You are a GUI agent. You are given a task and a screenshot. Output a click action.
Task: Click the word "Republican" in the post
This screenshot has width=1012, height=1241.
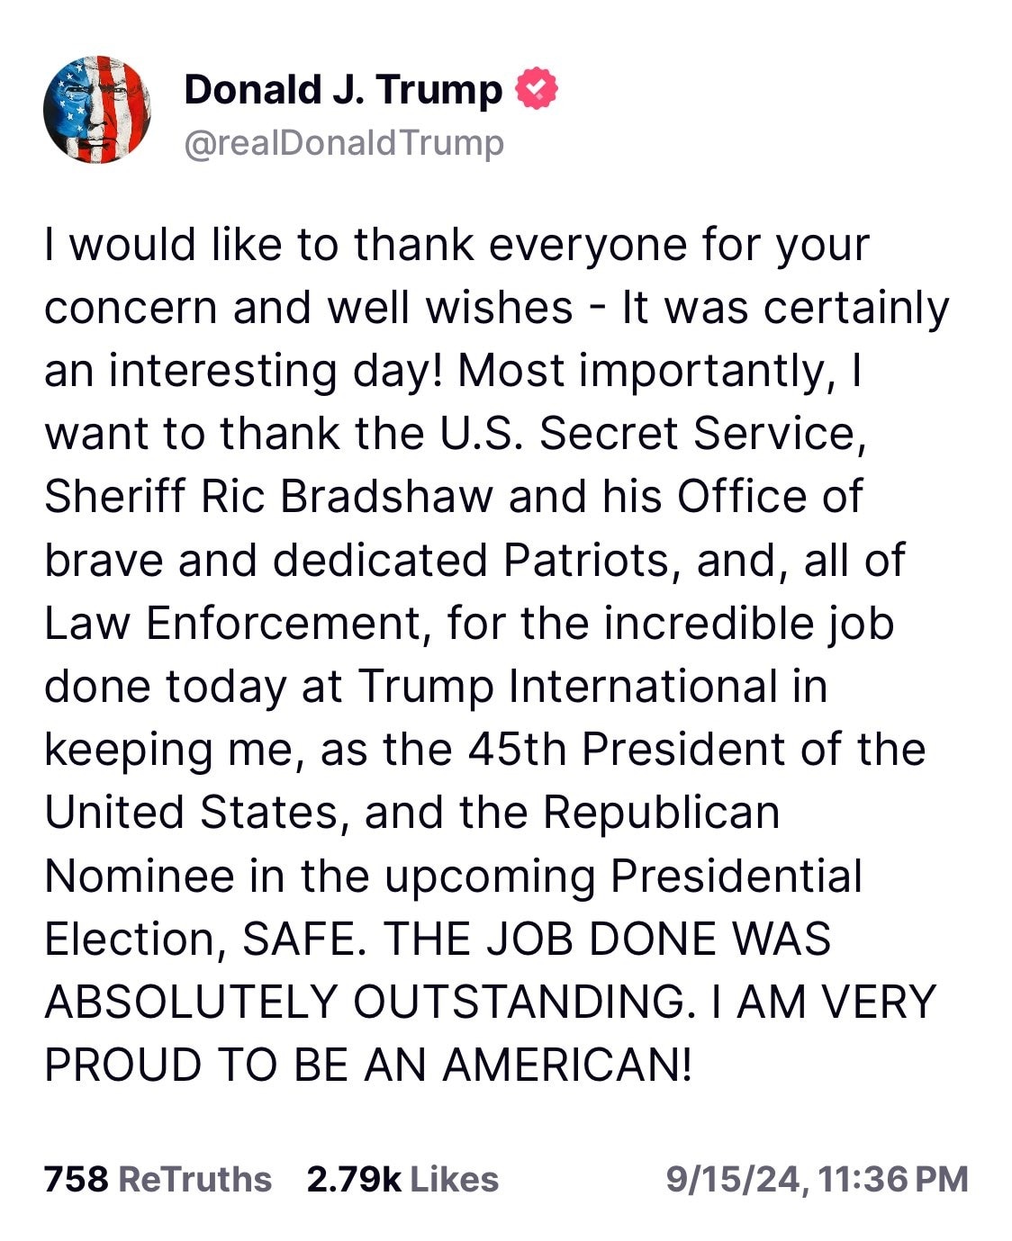[x=661, y=814]
